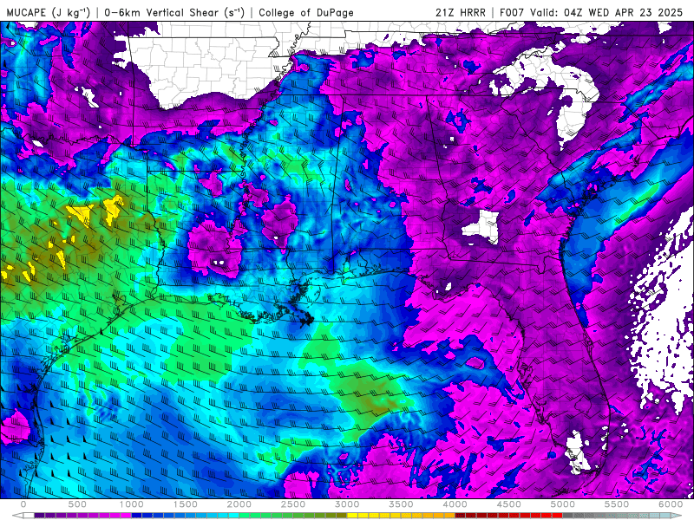The width and height of the screenshot is (694, 520).
Task: Click the 500 tick label on colorbar
Action: click(77, 504)
